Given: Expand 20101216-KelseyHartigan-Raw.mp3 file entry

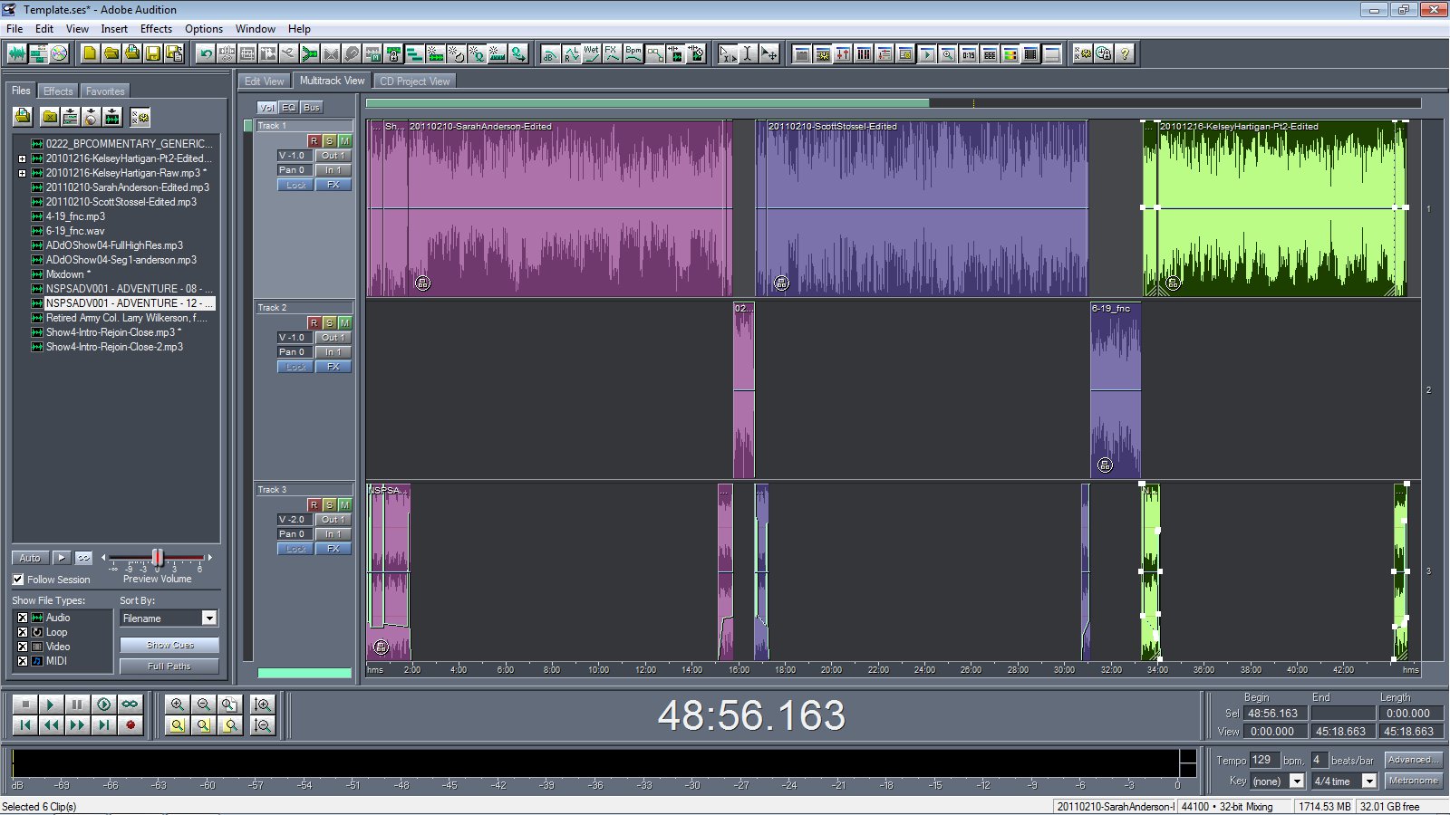Looking at the screenshot, I should click(x=22, y=173).
